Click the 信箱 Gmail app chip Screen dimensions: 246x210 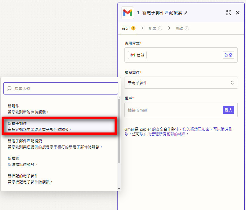tap(137, 55)
